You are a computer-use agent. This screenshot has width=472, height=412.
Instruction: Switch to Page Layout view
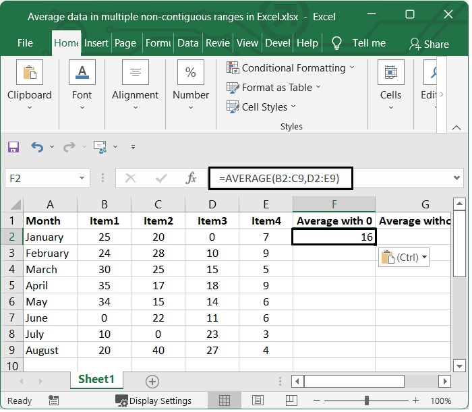pyautogui.click(x=258, y=401)
